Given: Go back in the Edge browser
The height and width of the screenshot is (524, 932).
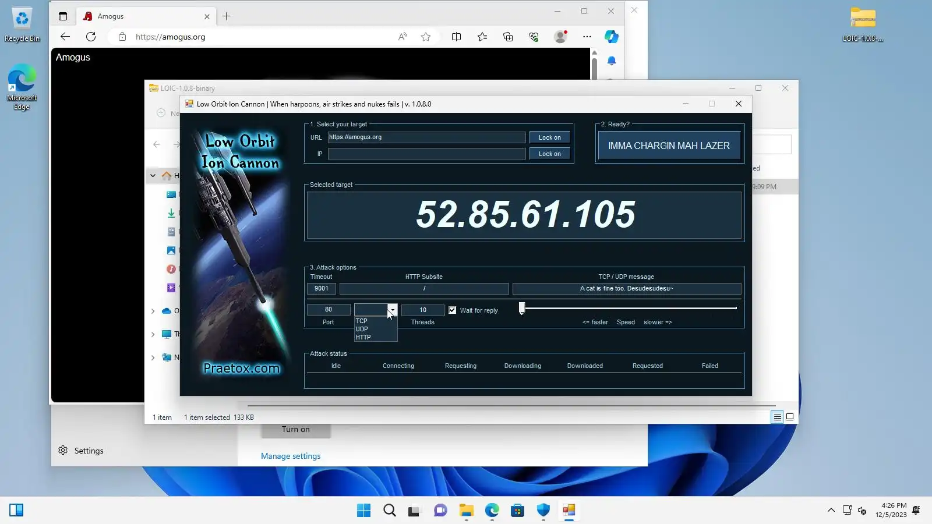Looking at the screenshot, I should click(65, 37).
